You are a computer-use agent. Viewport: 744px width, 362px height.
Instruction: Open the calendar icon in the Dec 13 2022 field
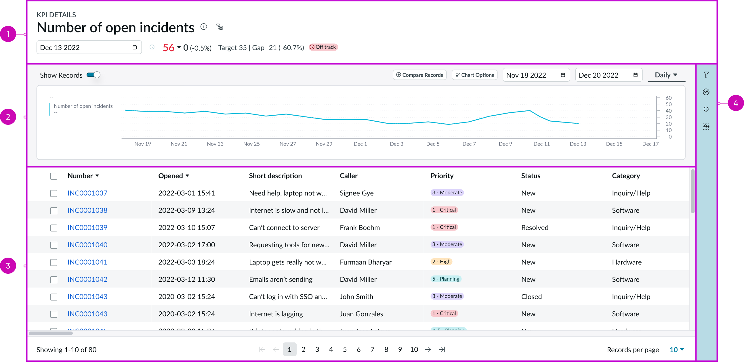point(135,47)
